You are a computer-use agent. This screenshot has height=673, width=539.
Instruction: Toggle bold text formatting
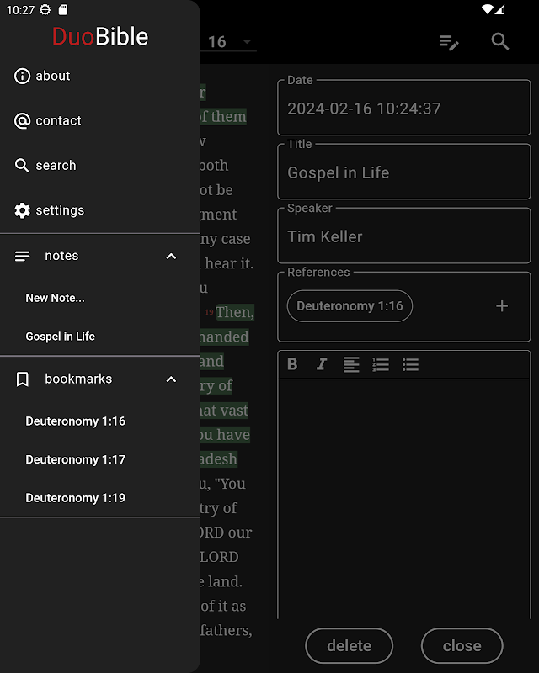[x=292, y=364]
